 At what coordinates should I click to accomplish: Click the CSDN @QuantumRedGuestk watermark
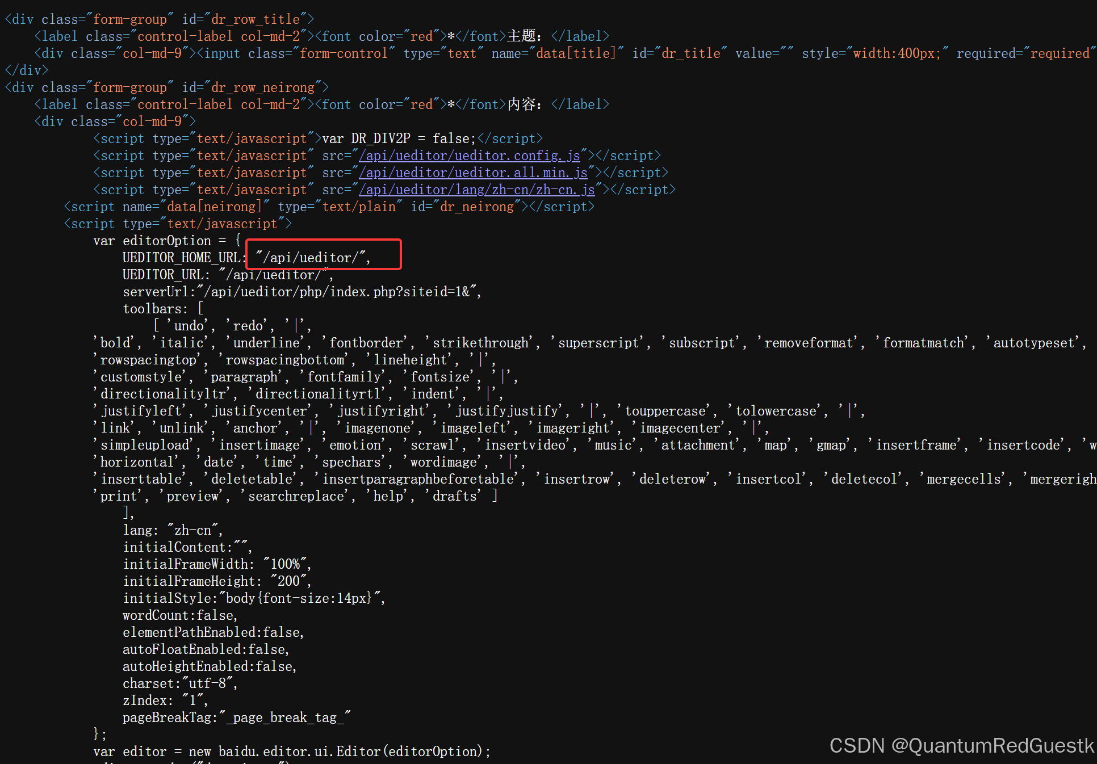(x=961, y=745)
